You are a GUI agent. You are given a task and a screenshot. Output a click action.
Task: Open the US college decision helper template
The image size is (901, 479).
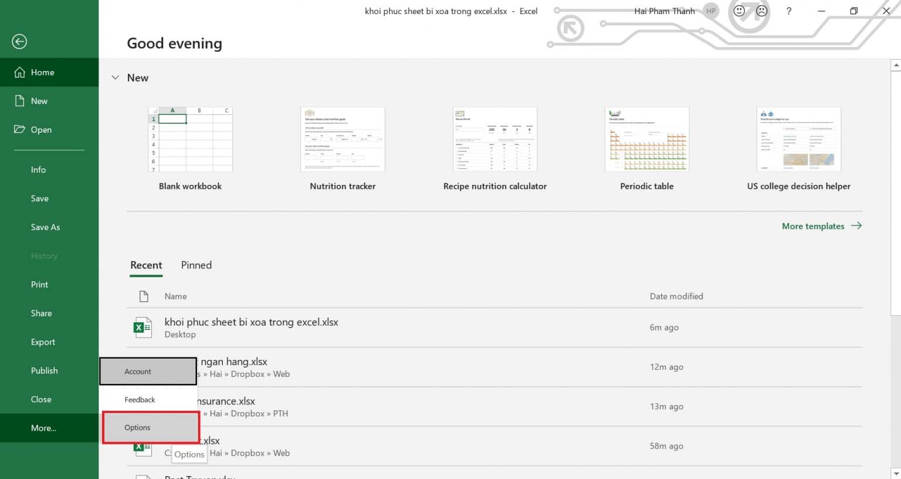(x=799, y=139)
